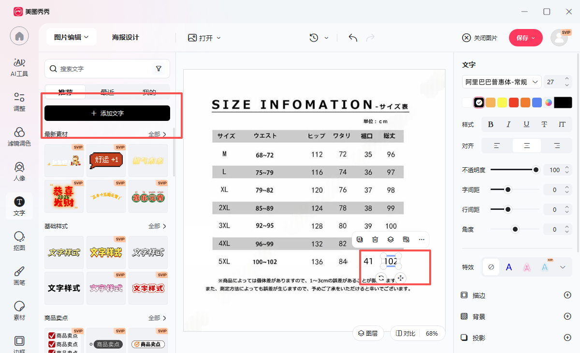Add a 描边 stroke with plus icon
580x353 pixels.
[567, 295]
